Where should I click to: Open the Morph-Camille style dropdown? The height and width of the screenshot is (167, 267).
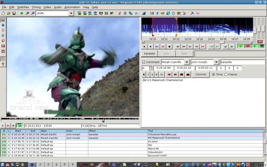point(187,62)
